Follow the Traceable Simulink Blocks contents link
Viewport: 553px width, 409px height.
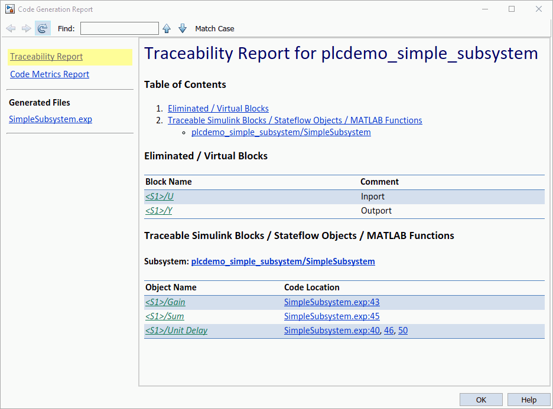(295, 120)
